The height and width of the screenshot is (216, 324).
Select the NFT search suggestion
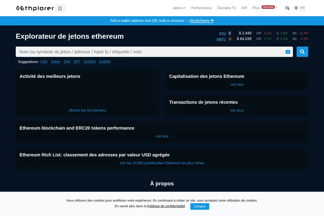pos(77,62)
